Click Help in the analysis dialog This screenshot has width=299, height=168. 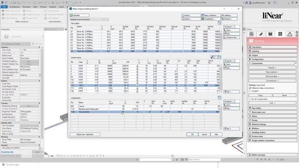tap(216, 134)
